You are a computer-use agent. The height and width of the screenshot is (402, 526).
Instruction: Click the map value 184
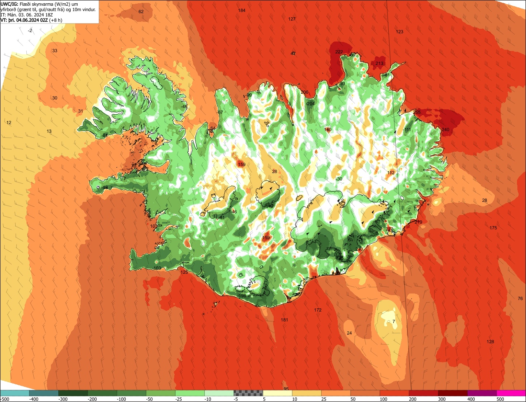[x=242, y=10]
